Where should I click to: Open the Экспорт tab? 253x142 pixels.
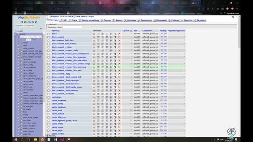pos(106,20)
